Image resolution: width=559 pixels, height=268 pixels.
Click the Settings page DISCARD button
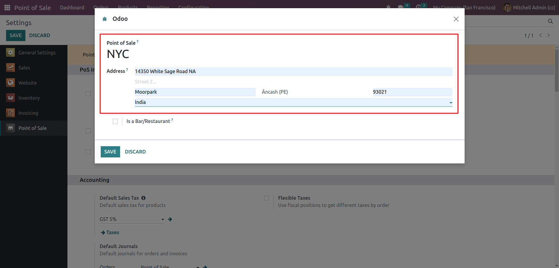(40, 36)
